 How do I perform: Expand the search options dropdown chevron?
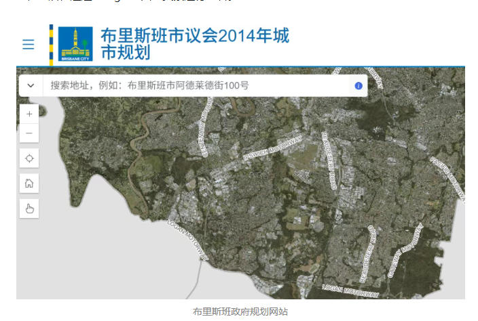tap(31, 85)
